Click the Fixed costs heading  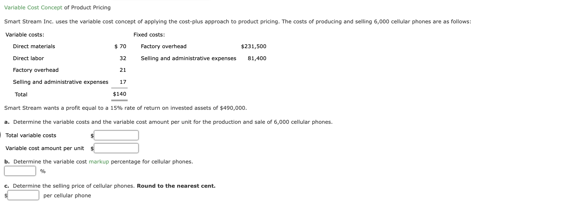click(149, 34)
